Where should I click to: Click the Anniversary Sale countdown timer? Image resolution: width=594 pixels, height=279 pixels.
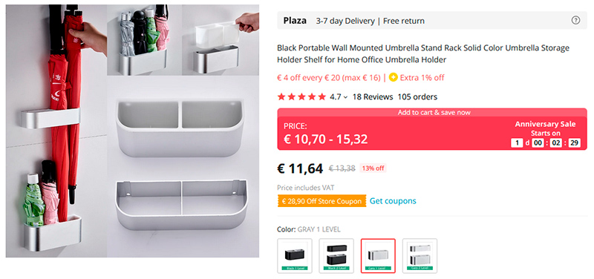point(546,143)
